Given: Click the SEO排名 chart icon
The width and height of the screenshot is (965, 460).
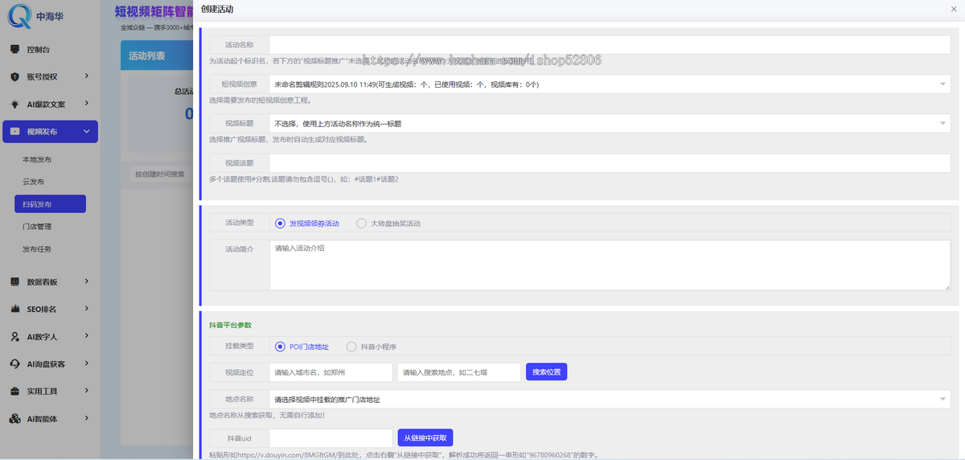Looking at the screenshot, I should tap(14, 309).
